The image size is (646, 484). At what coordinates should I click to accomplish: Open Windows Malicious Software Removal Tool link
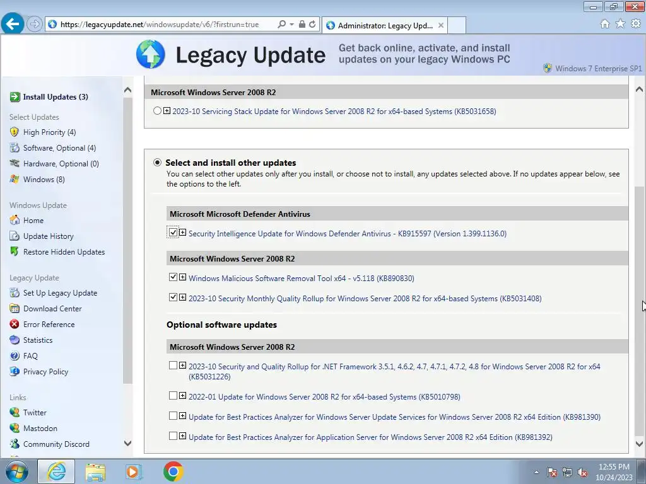tap(301, 278)
